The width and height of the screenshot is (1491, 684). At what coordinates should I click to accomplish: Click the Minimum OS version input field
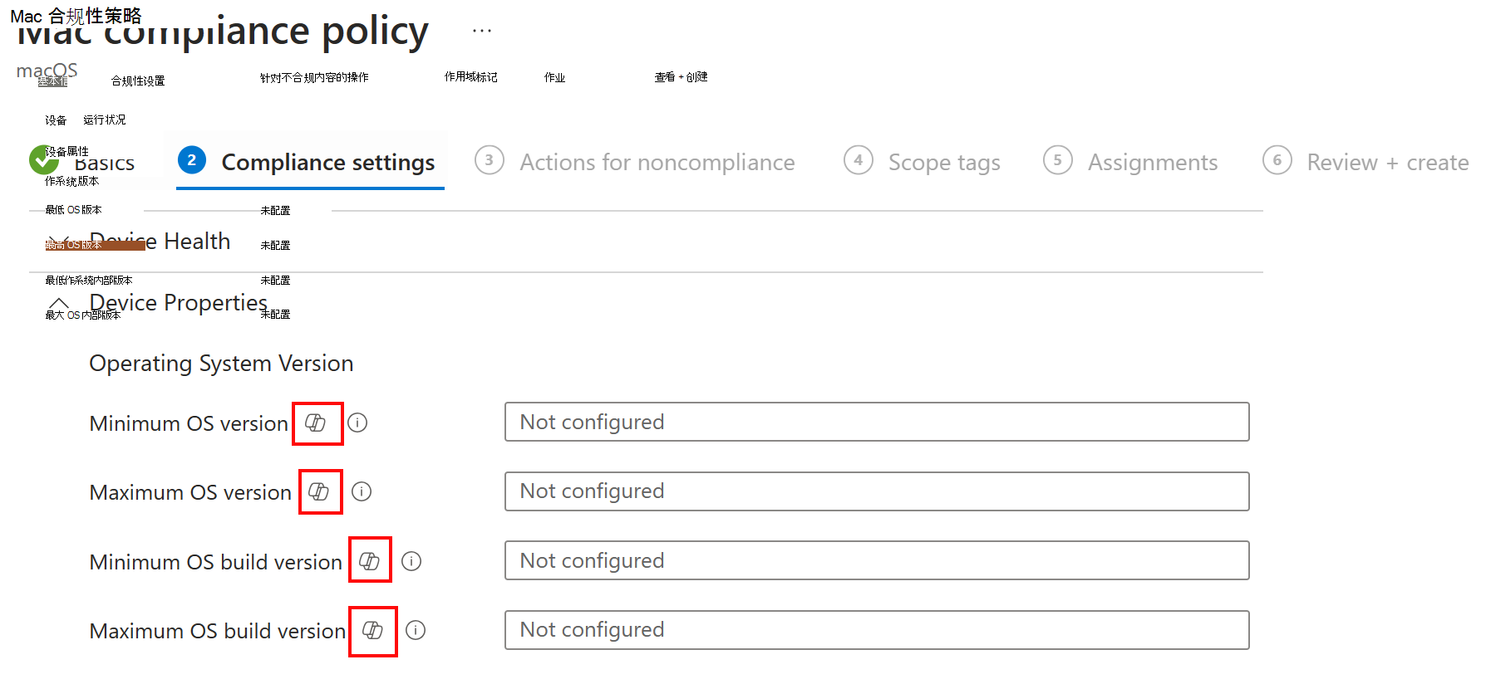pyautogui.click(x=877, y=422)
